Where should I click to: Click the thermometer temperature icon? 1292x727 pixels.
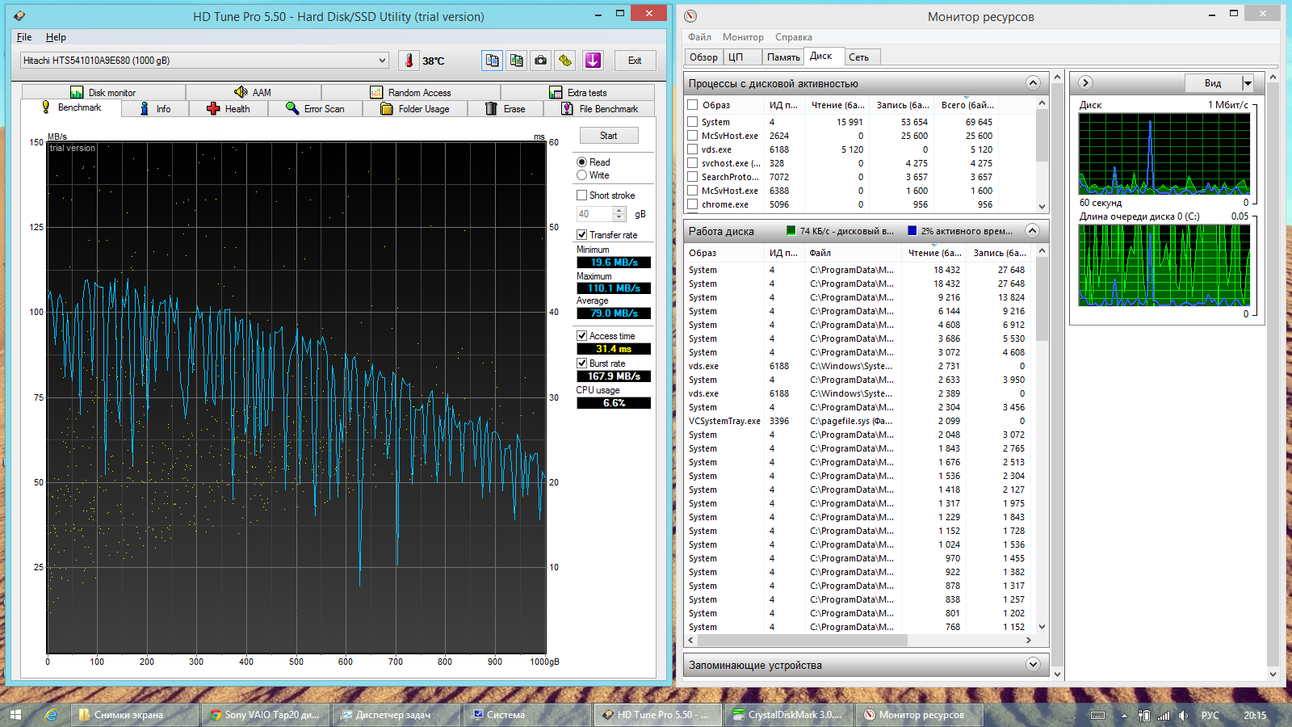coord(409,61)
